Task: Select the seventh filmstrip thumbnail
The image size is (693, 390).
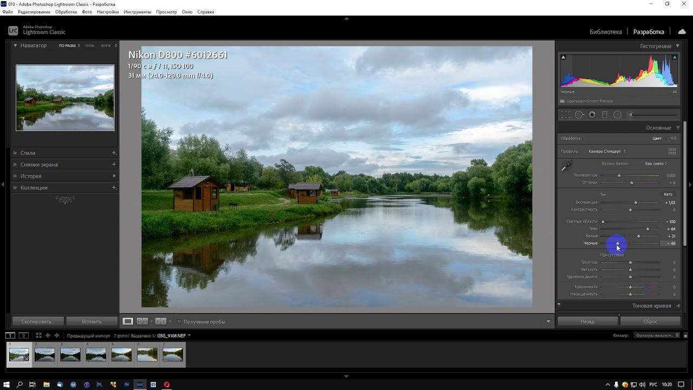Action: 173,354
